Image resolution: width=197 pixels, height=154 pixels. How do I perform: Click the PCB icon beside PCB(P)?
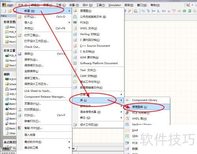[75, 22]
